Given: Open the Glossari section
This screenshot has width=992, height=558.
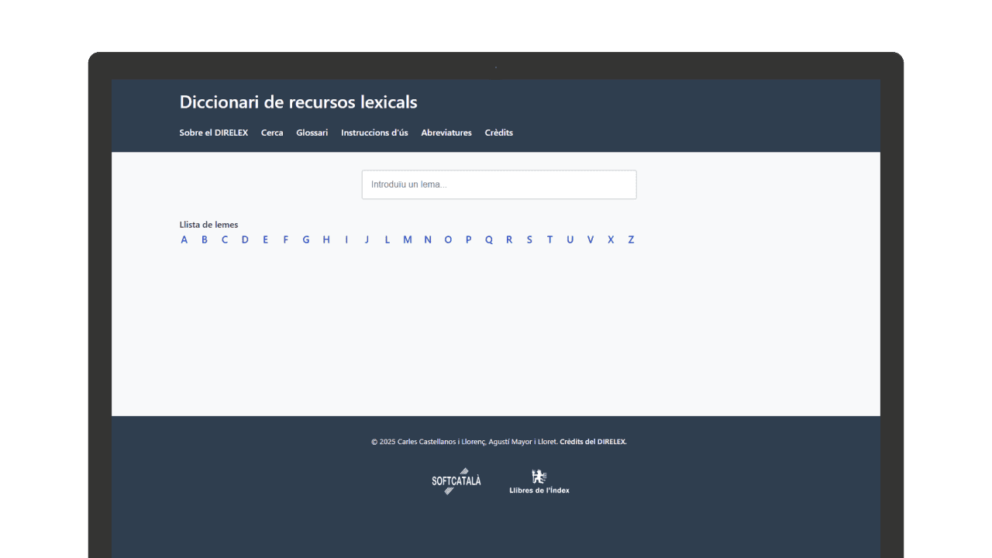Looking at the screenshot, I should pos(312,133).
